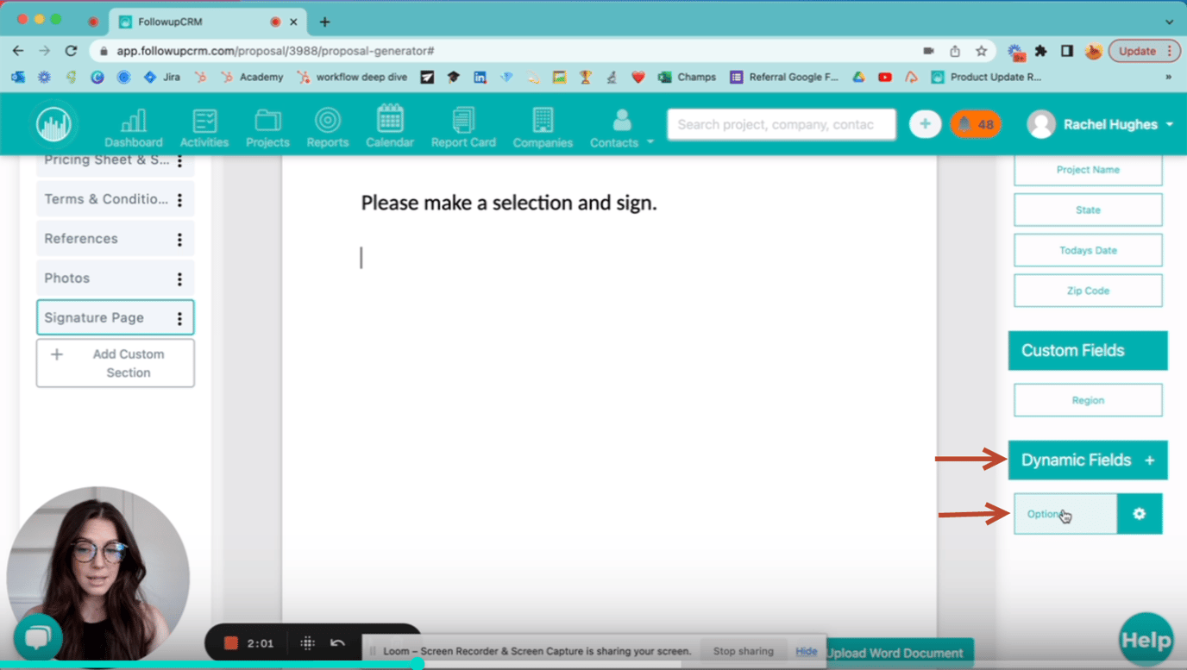Insert the Todays Date field

tap(1088, 250)
